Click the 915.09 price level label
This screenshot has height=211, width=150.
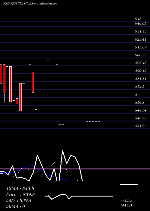tap(141, 47)
